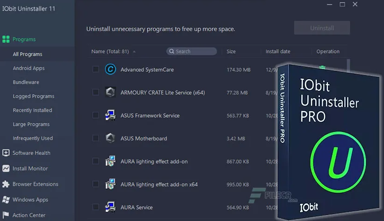Click the ASUS Motherboard app icon

[111, 138]
